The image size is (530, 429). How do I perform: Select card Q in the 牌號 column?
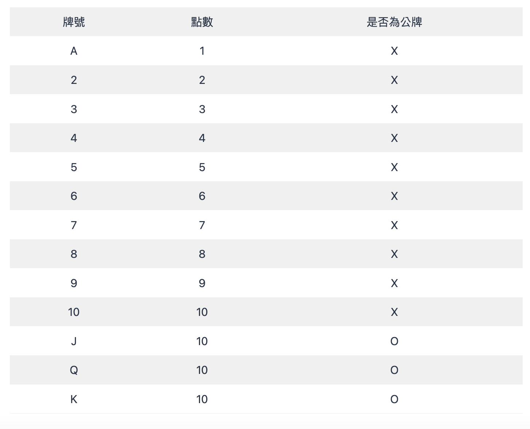(x=74, y=370)
